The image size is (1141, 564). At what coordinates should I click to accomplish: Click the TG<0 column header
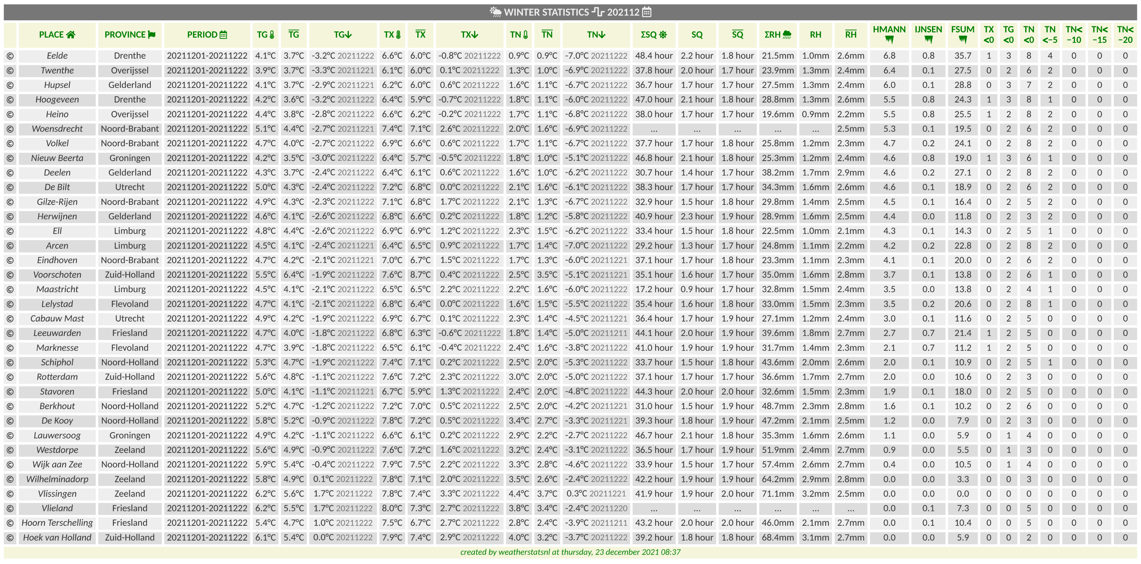[x=1009, y=34]
